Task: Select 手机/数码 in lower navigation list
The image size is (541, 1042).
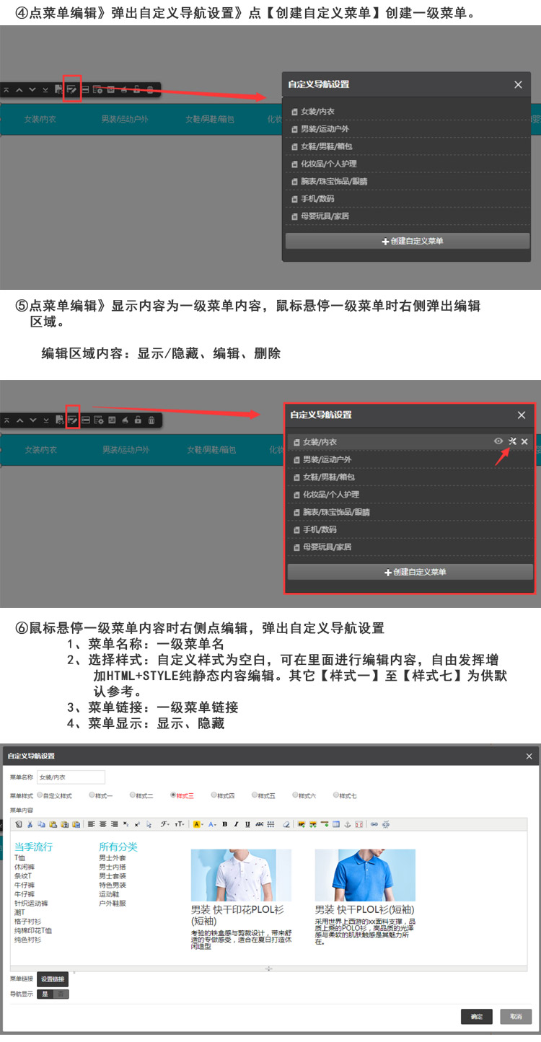Action: click(318, 529)
